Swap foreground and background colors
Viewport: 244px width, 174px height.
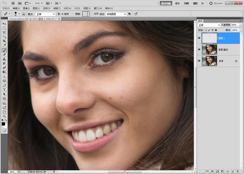coord(6,120)
